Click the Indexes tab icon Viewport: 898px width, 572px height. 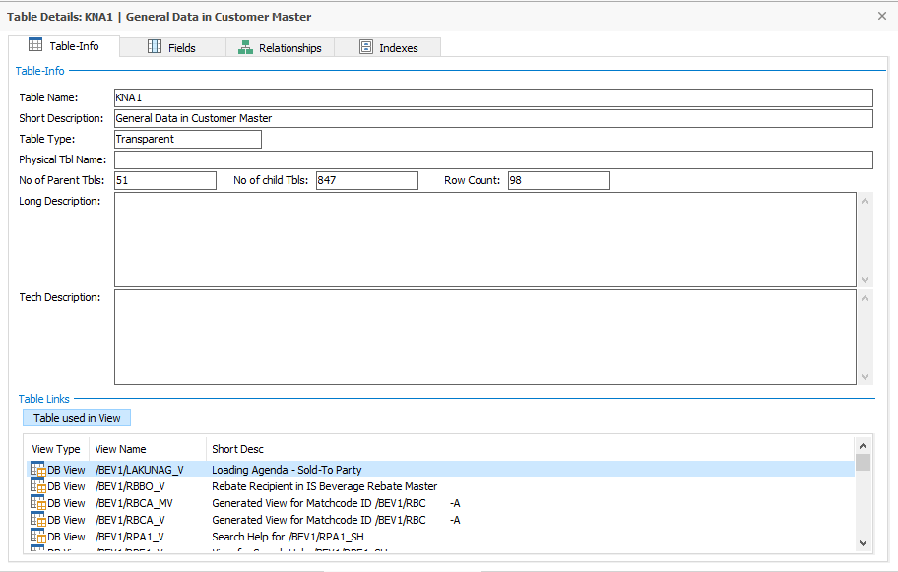point(366,47)
